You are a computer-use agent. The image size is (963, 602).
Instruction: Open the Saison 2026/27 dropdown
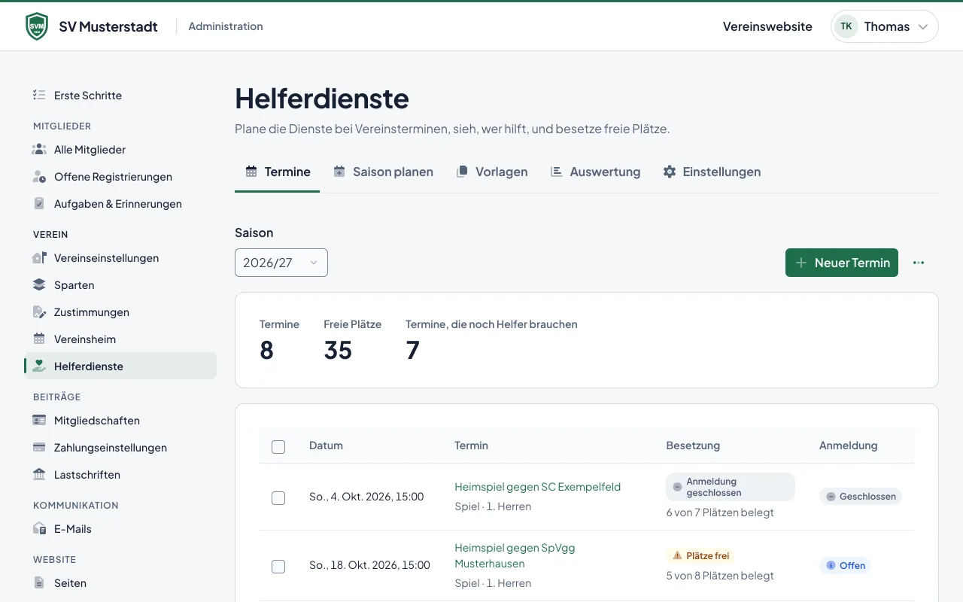point(281,263)
